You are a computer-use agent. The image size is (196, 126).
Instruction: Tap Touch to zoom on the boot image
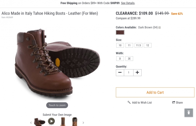point(57,105)
